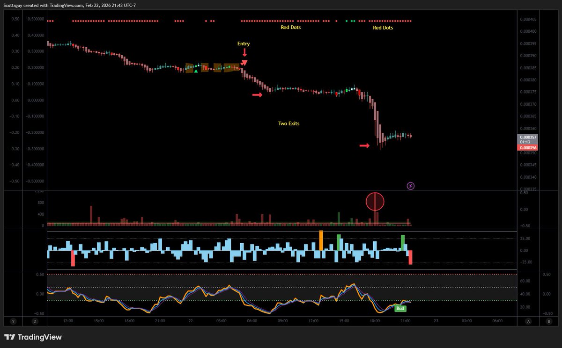
Task: Toggle the B scale button
Action: [548, 321]
